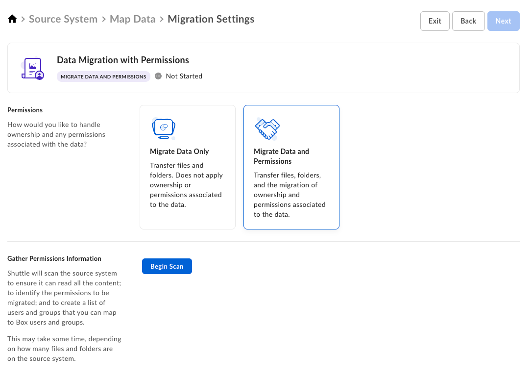This screenshot has width=531, height=380.
Task: Click the Data Migration with Permissions heading
Action: tap(123, 60)
